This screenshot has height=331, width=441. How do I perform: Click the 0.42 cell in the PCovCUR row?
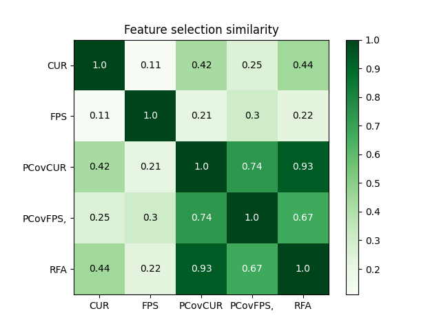[x=99, y=167]
